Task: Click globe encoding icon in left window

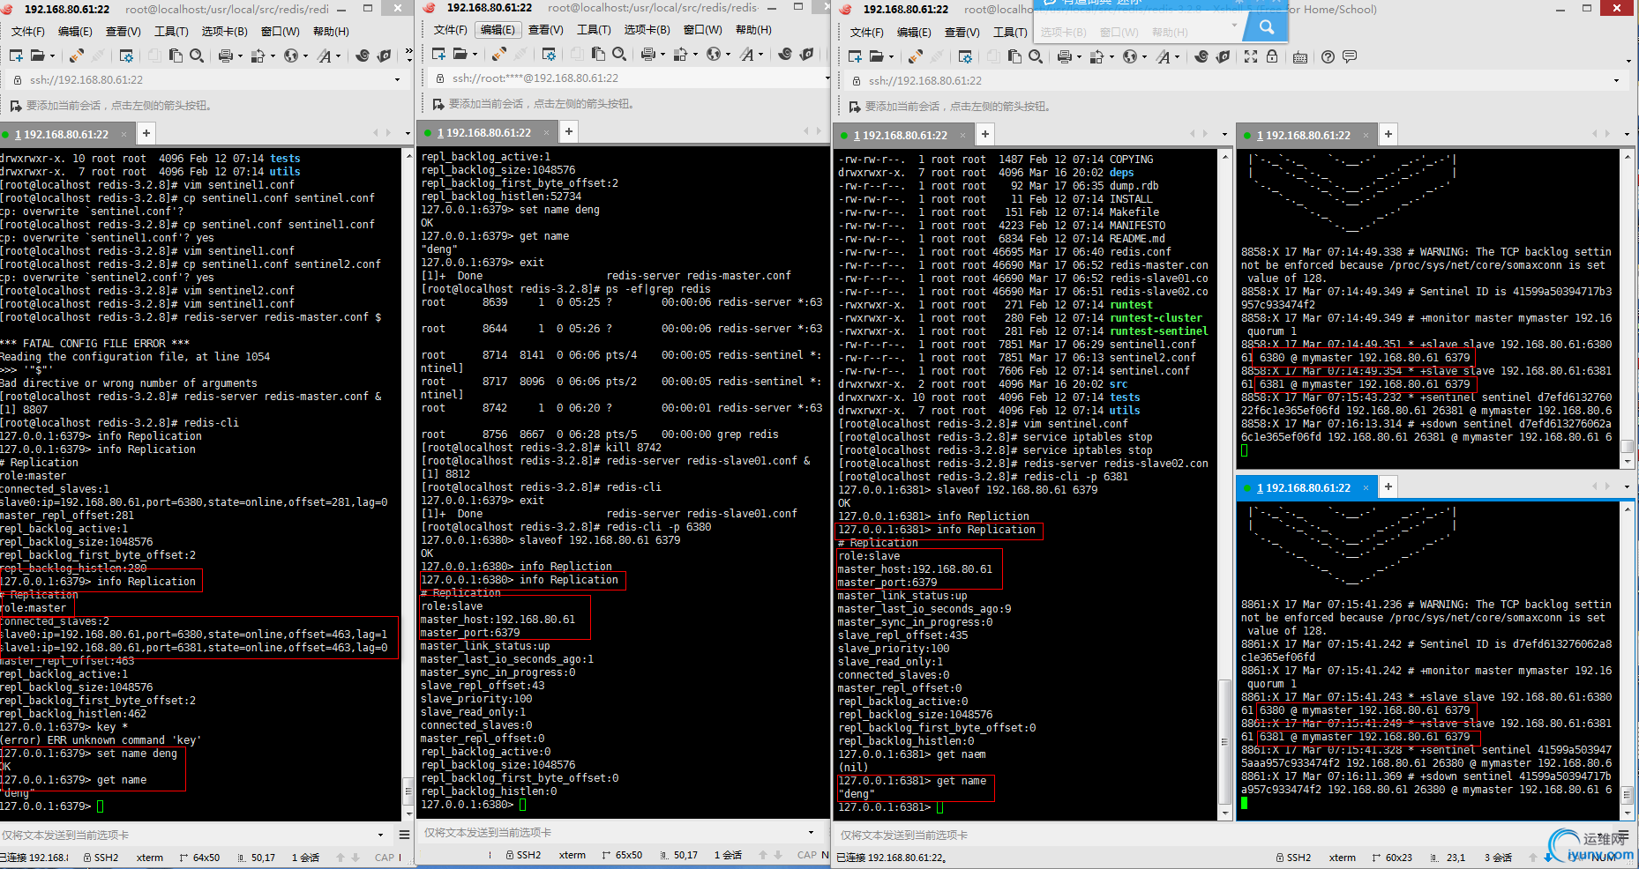Action: click(x=290, y=56)
